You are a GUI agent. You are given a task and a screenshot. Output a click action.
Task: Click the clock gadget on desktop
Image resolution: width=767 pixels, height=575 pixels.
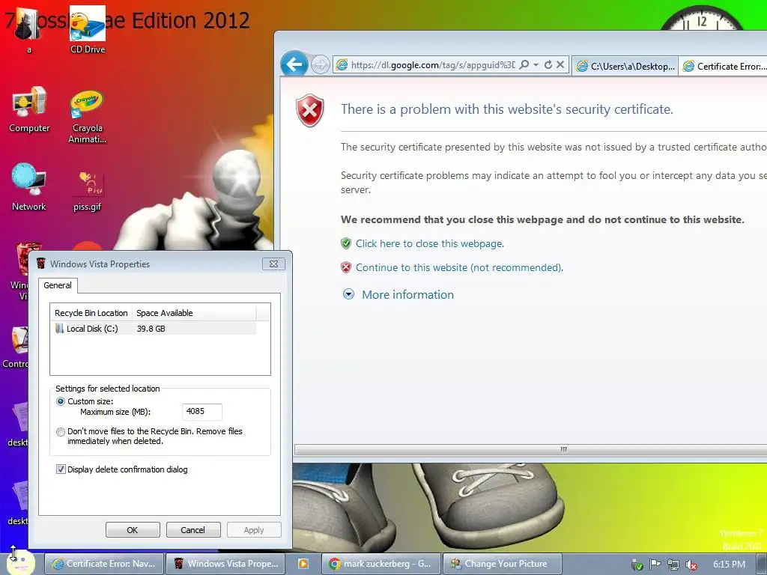(701, 18)
